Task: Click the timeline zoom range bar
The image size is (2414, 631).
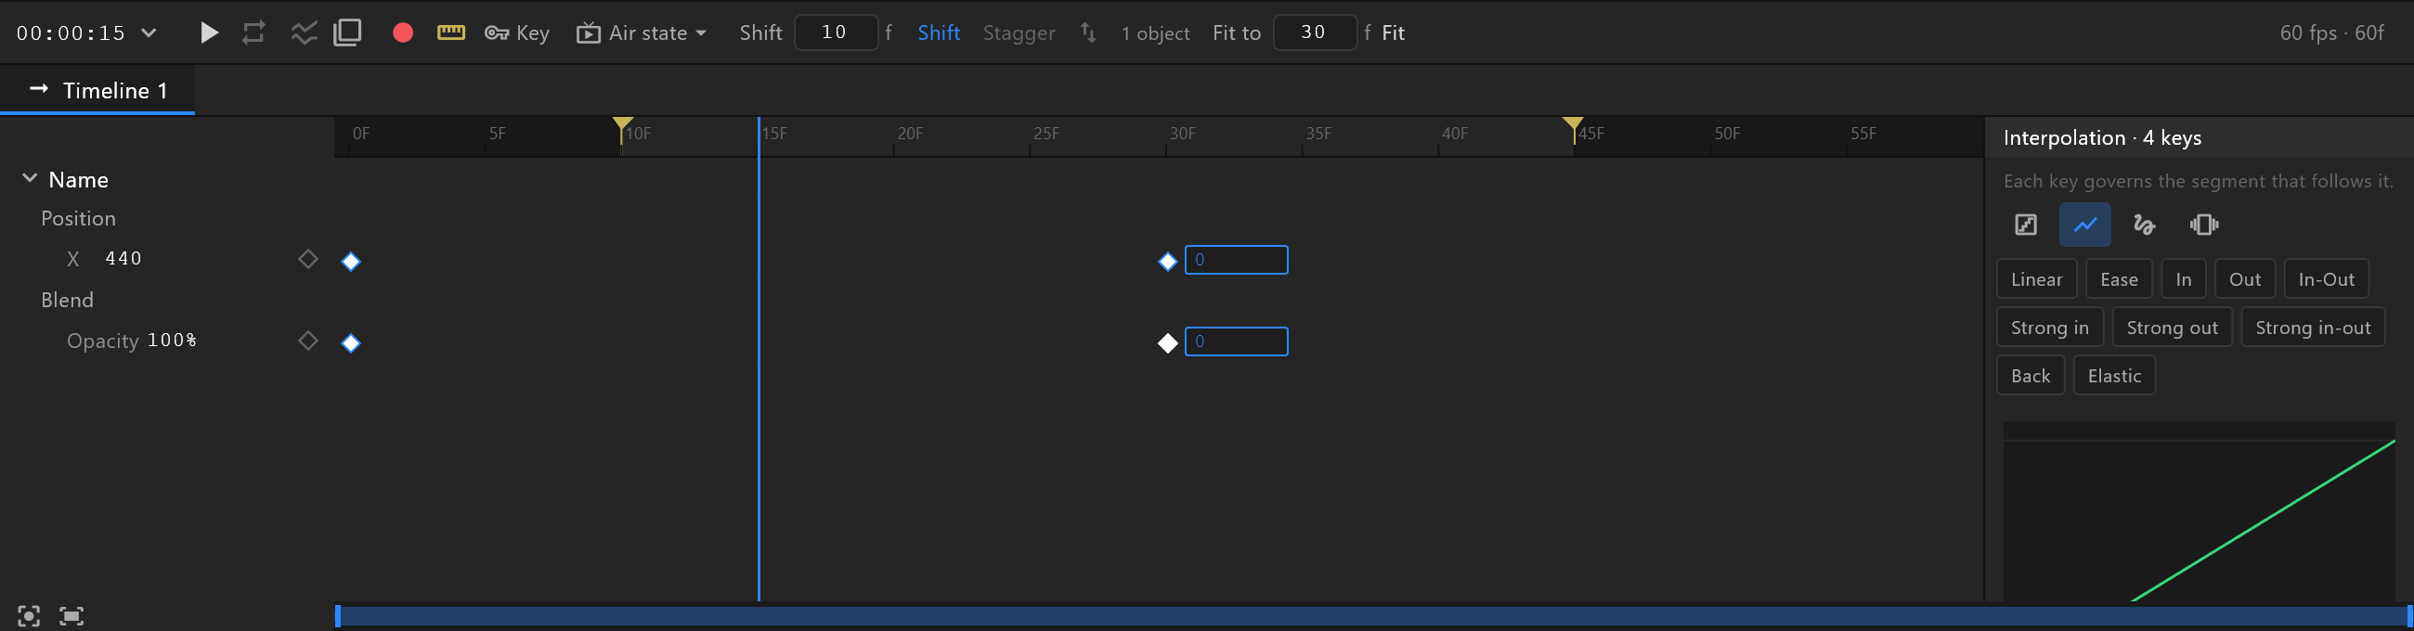Action: [x=1373, y=616]
